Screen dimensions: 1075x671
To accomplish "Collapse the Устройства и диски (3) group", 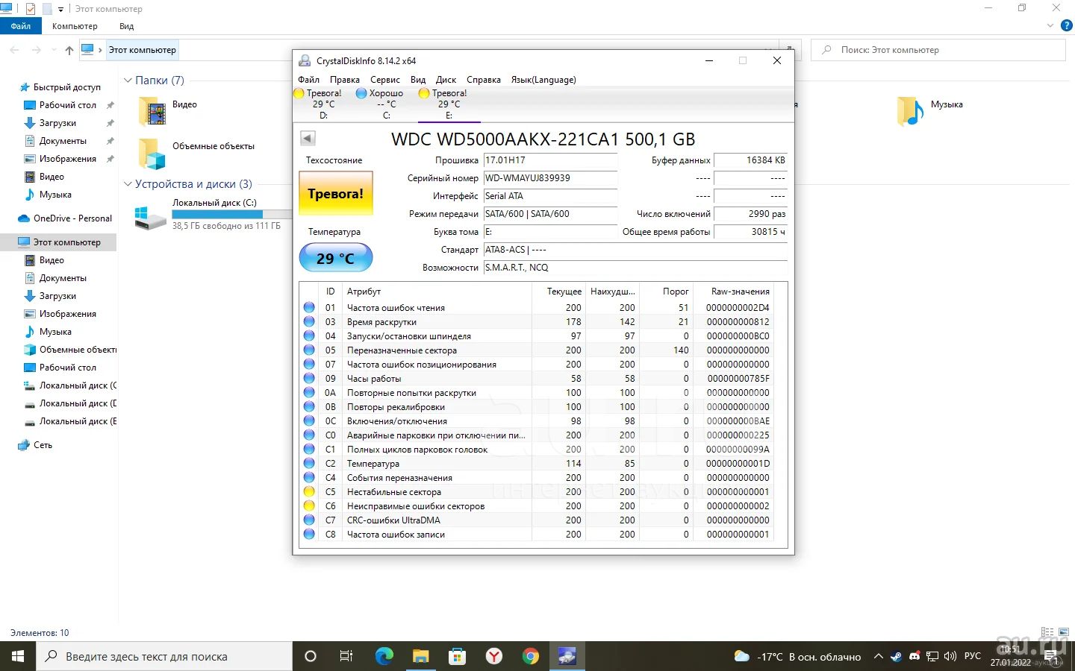I will pos(128,183).
